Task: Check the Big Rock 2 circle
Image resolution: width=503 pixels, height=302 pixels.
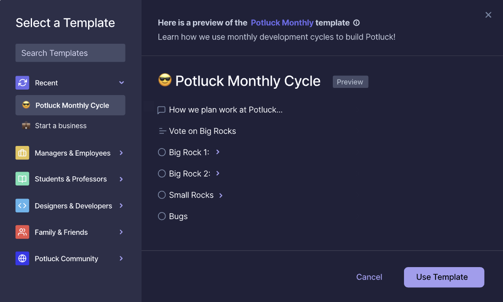Action: coord(162,174)
